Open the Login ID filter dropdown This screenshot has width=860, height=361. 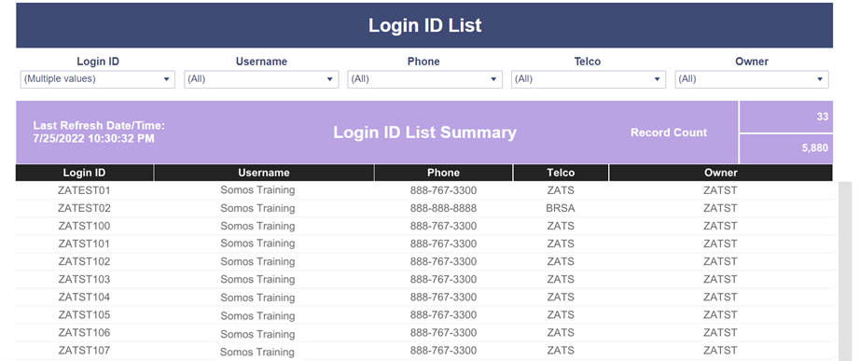click(x=98, y=79)
